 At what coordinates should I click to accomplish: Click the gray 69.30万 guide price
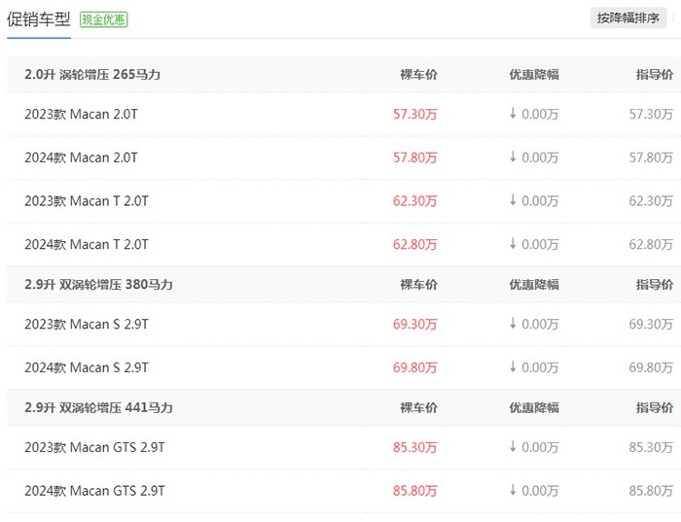point(651,324)
